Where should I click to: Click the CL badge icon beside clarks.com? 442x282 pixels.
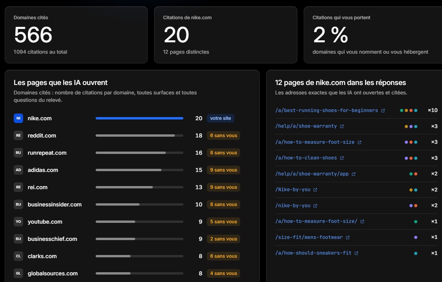pyautogui.click(x=18, y=256)
